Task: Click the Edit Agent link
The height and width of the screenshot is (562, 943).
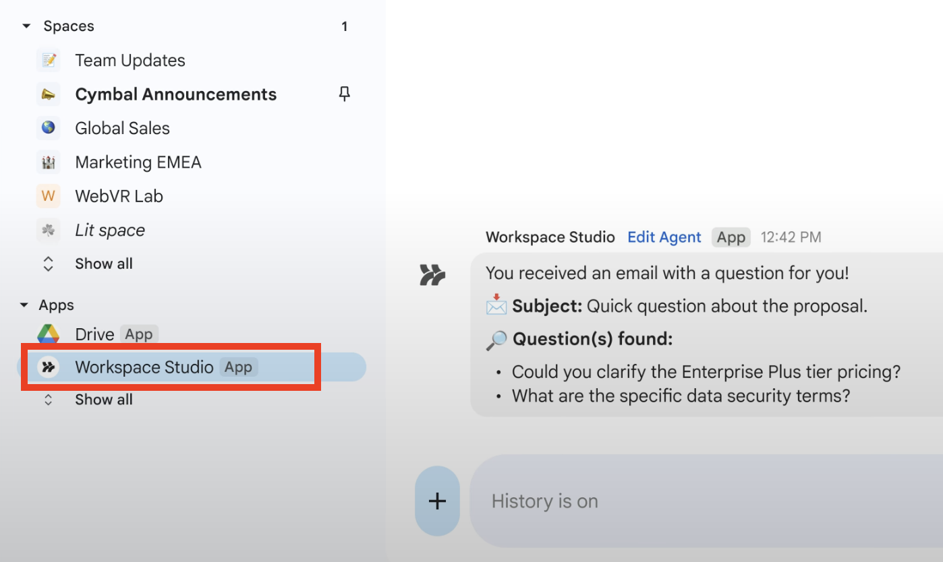Action: tap(664, 237)
